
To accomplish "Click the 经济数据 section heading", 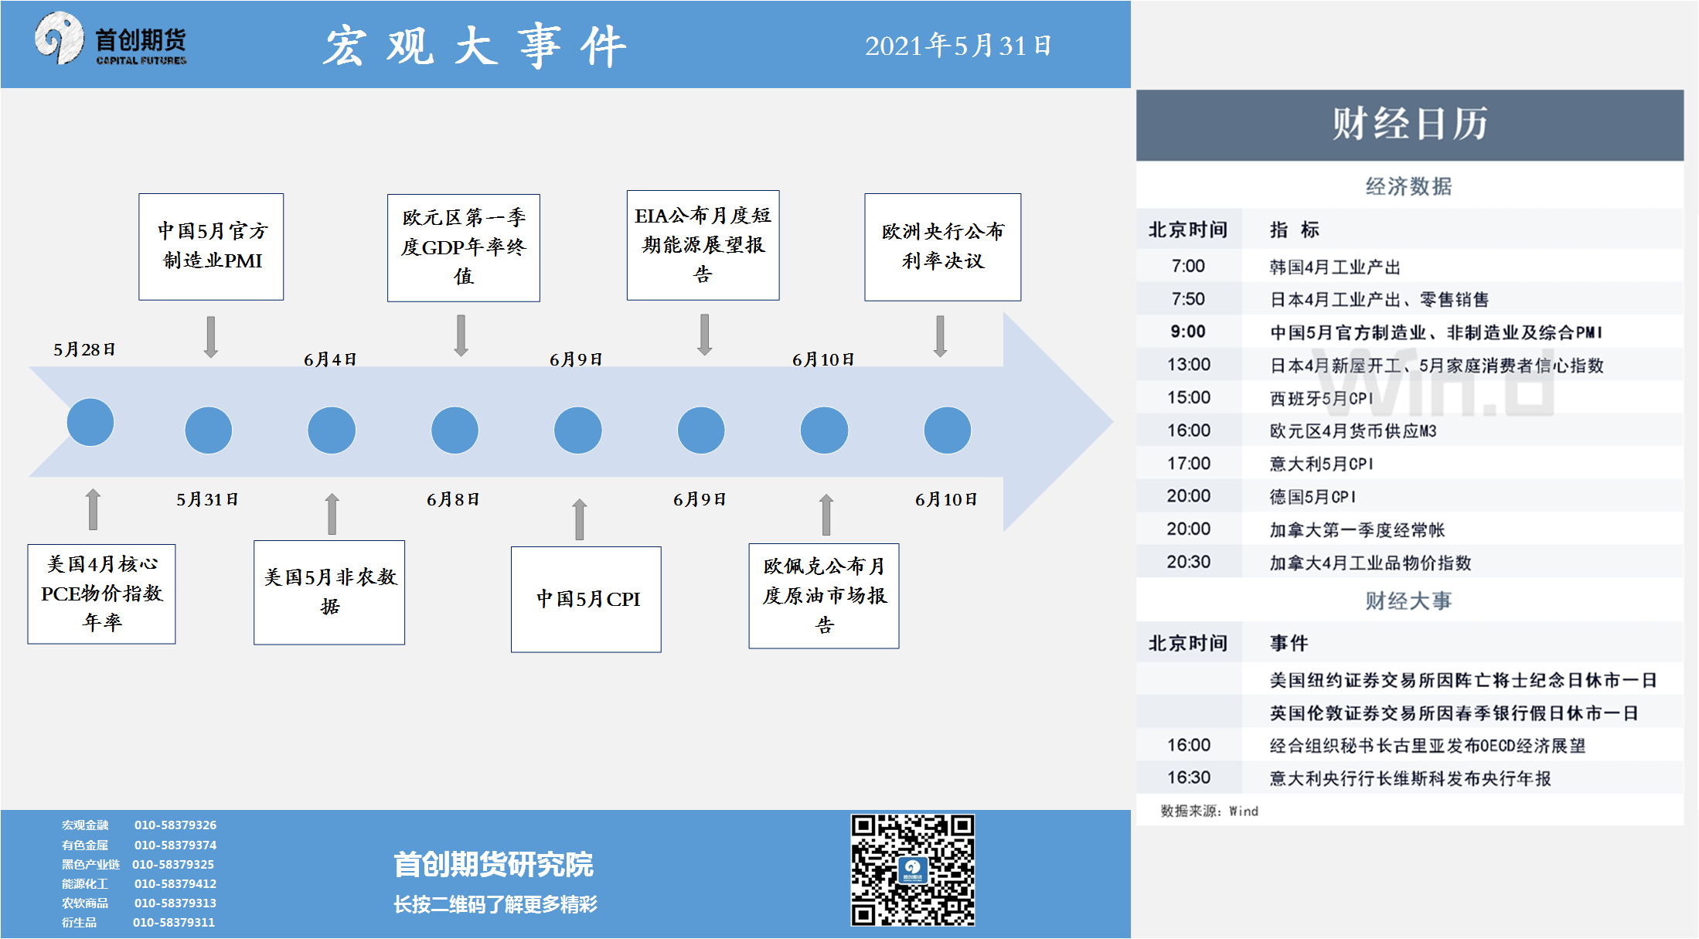I will (1408, 186).
